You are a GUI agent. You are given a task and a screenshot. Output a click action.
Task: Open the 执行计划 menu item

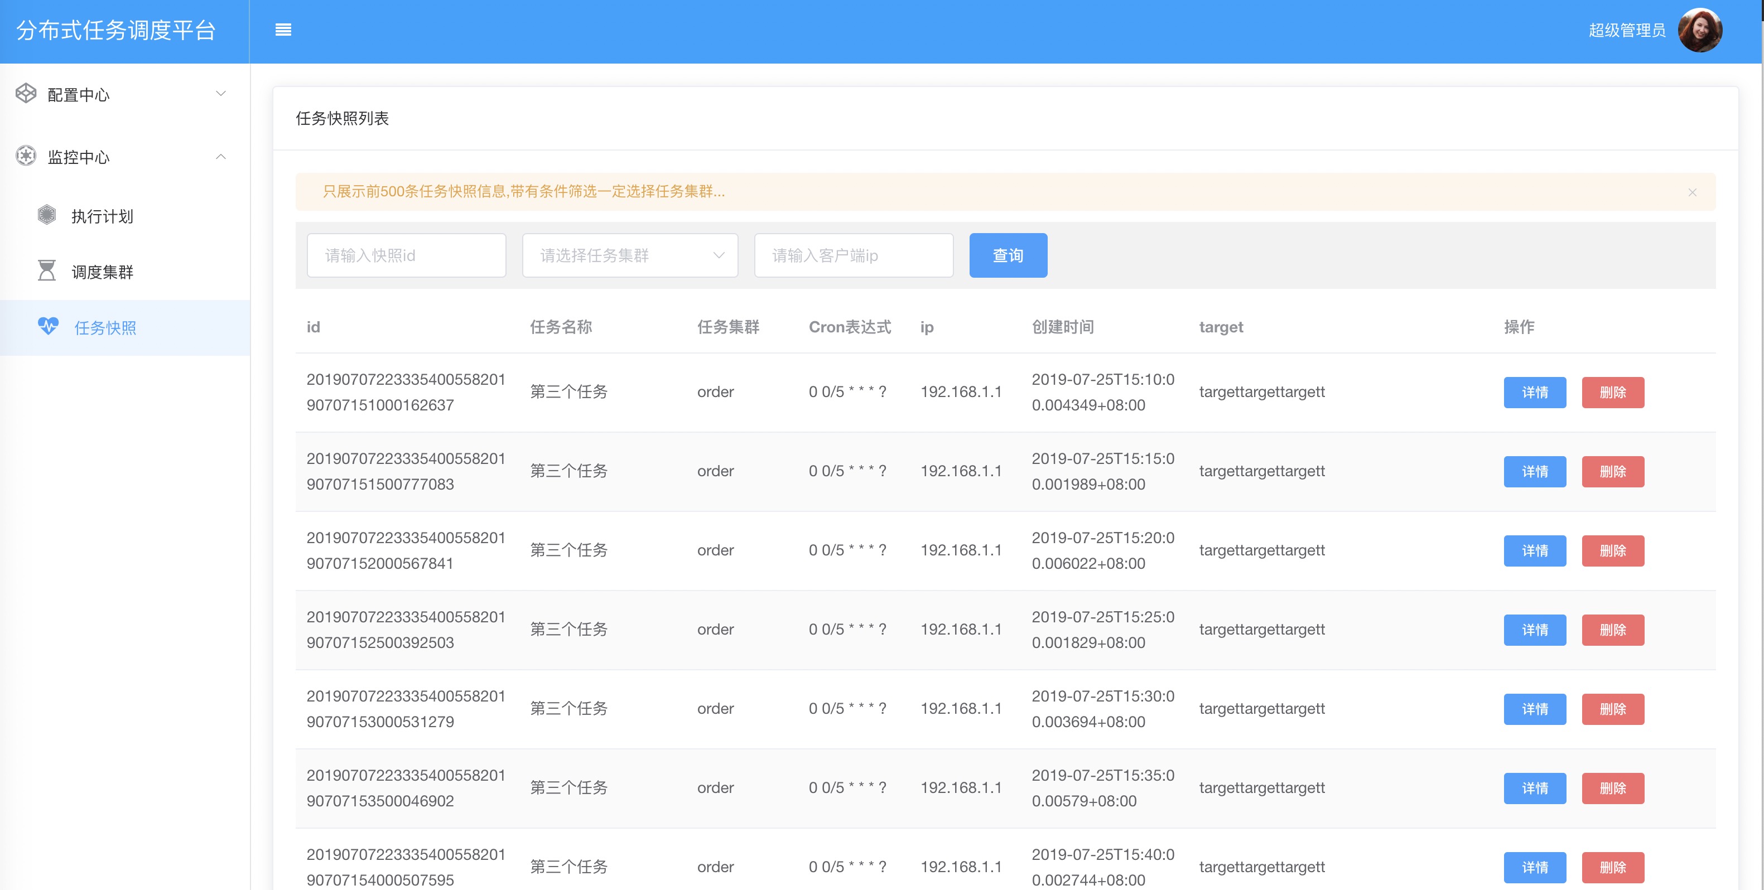103,216
